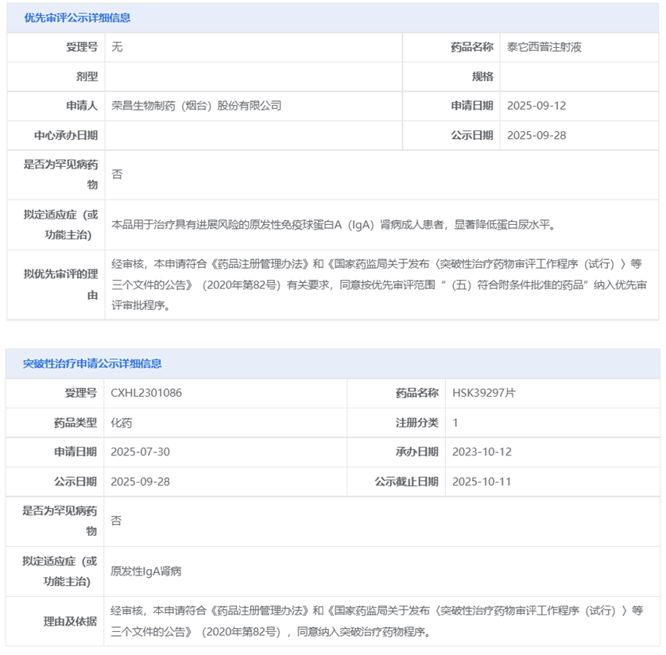The height and width of the screenshot is (655, 666).
Task: Click the 突破性治疗申请公示详细信息 section header
Action: click(92, 363)
